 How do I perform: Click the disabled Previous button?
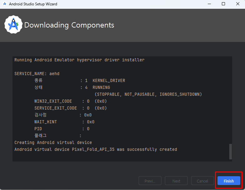tap(150, 181)
